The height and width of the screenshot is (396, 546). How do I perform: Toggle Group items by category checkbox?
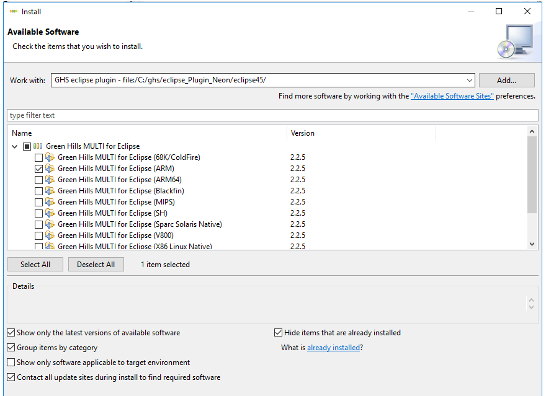11,347
